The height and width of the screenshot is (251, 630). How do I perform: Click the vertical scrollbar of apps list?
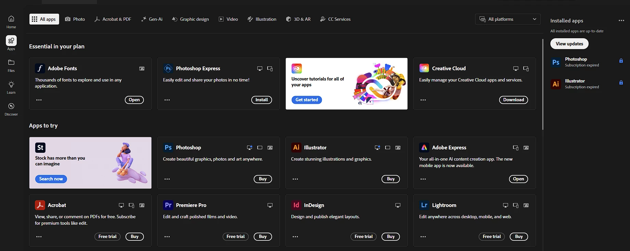542,84
